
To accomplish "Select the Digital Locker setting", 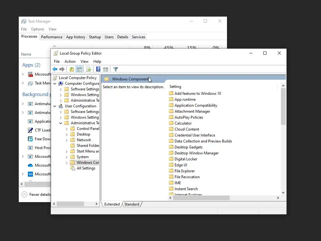I will click(183, 159).
